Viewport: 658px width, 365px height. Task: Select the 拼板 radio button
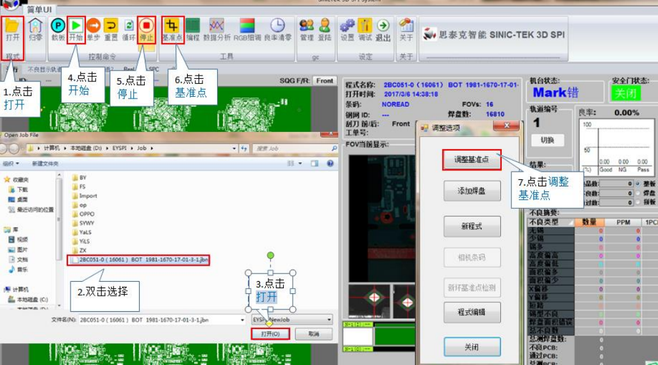click(638, 202)
